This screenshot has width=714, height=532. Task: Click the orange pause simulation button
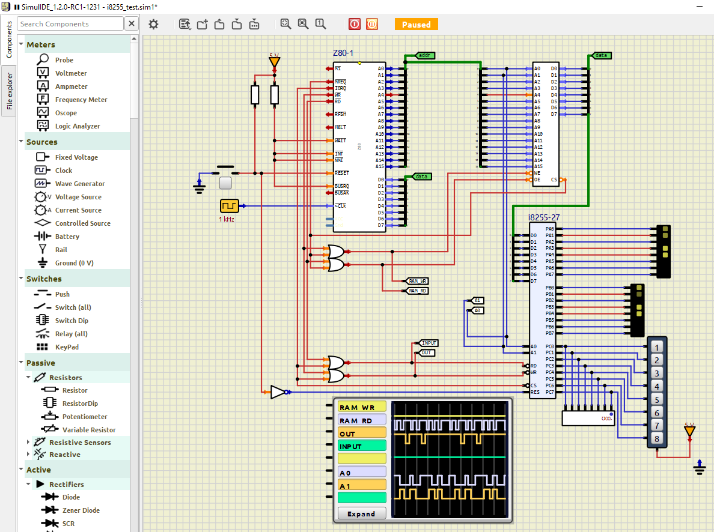373,24
